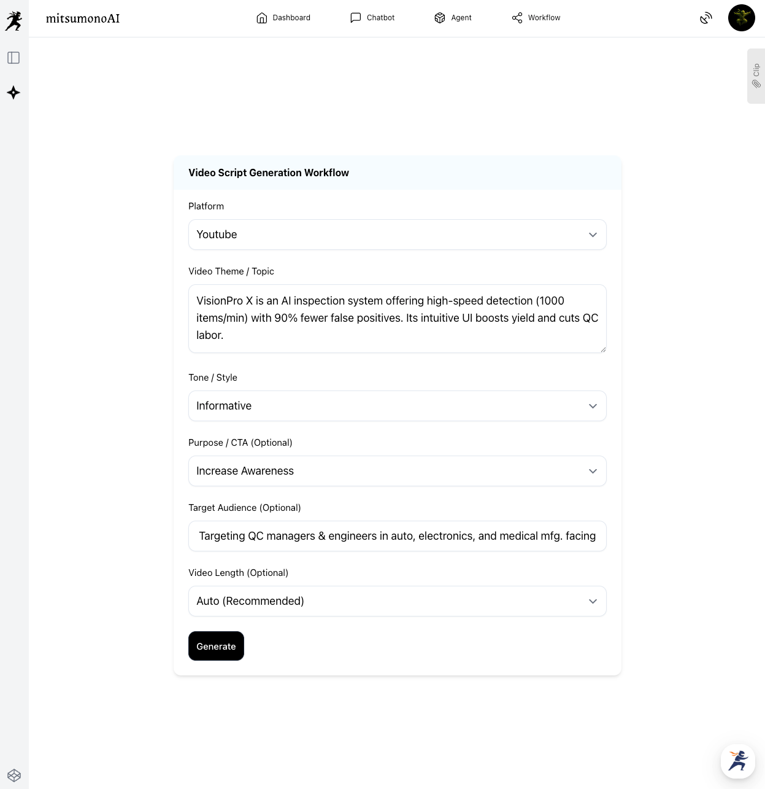Open the Clip side tab with paperclip
The width and height of the screenshot is (765, 789).
[x=756, y=76]
